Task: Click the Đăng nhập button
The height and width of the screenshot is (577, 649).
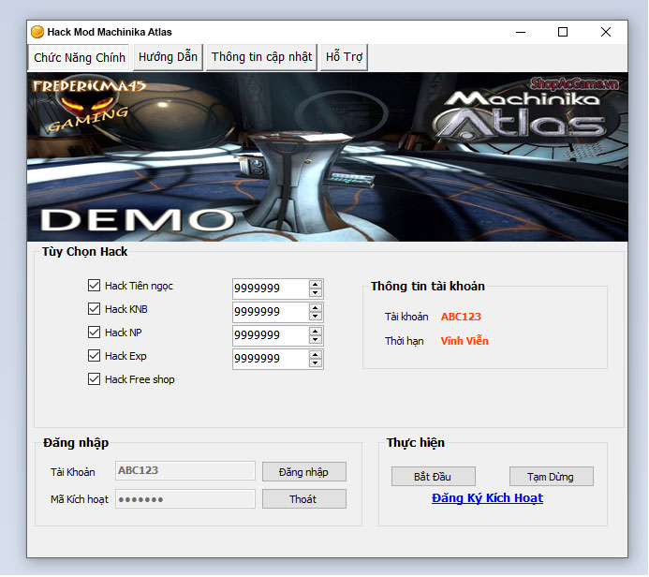Action: [x=304, y=472]
